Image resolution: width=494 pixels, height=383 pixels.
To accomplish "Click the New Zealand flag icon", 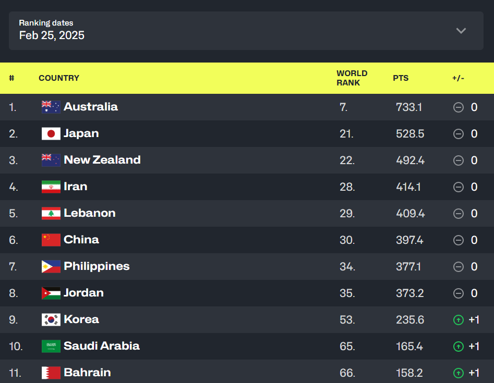I will coord(51,160).
